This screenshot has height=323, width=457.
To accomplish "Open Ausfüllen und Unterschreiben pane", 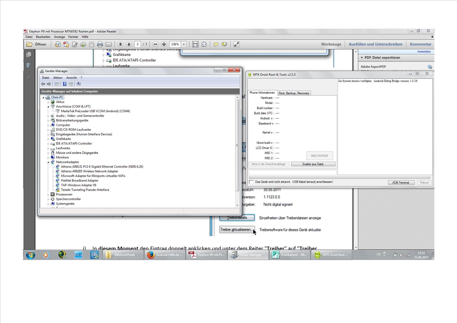I will pos(375,44).
